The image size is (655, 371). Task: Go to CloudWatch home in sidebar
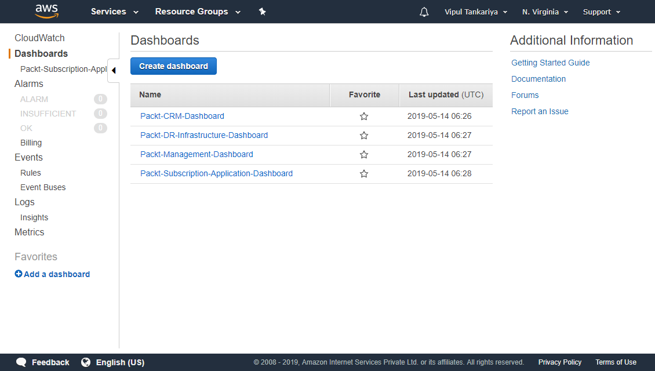click(39, 38)
